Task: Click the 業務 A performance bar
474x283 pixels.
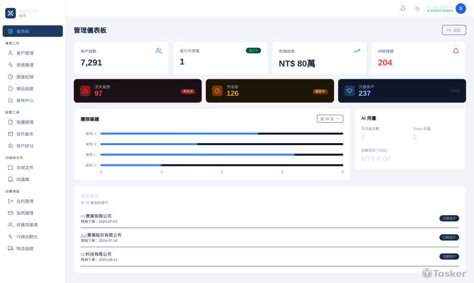Action: point(221,134)
